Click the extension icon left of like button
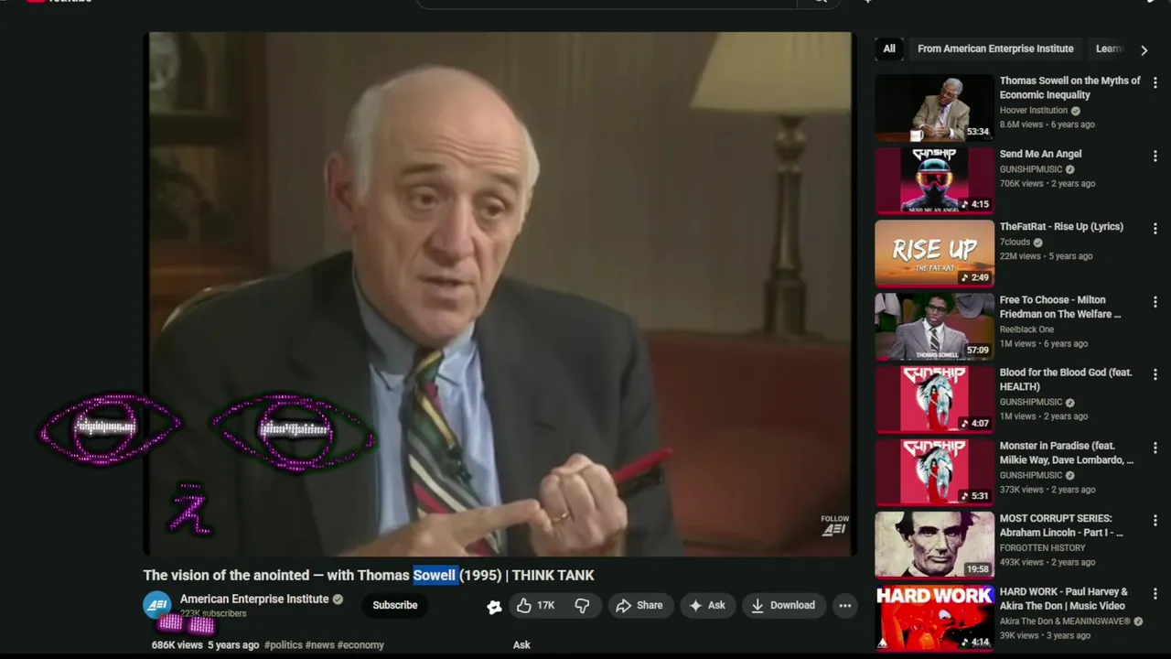Image resolution: width=1171 pixels, height=659 pixels. [494, 606]
